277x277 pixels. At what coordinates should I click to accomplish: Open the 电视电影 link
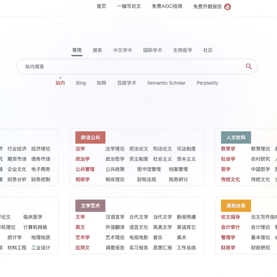pos(138,238)
